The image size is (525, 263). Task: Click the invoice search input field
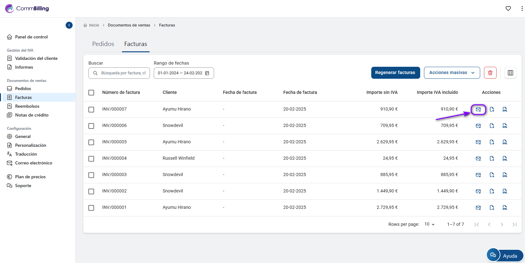pos(123,73)
